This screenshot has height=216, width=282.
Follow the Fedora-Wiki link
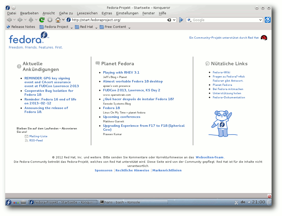[221, 72]
